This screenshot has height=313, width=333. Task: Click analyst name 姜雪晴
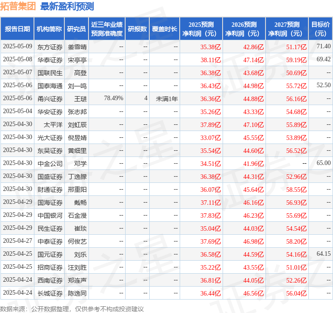coord(77,47)
